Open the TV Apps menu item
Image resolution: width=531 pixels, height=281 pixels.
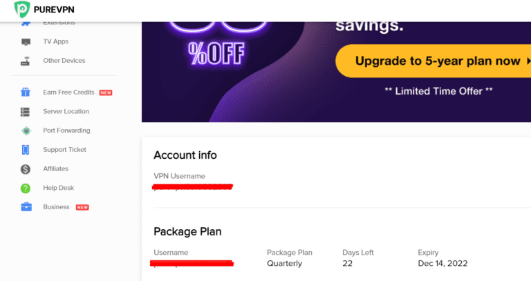[55, 41]
